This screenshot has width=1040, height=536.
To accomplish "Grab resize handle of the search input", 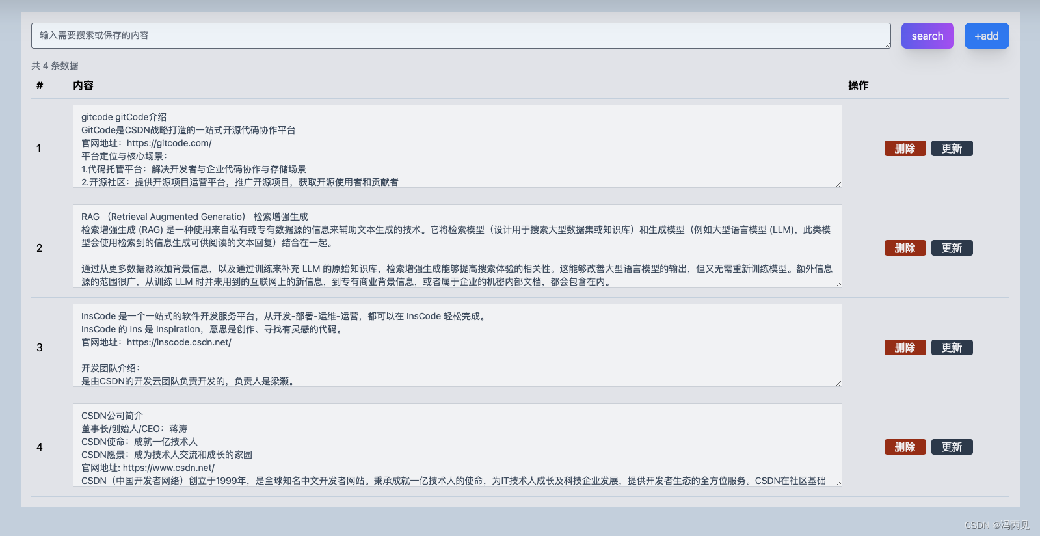I will pos(887,45).
